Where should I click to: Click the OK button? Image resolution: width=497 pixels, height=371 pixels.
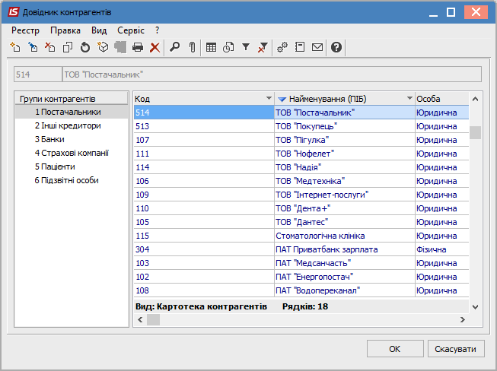[395, 349]
